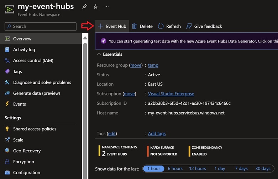Click the Delete trash can icon
The image size is (278, 179).
pyautogui.click(x=135, y=26)
